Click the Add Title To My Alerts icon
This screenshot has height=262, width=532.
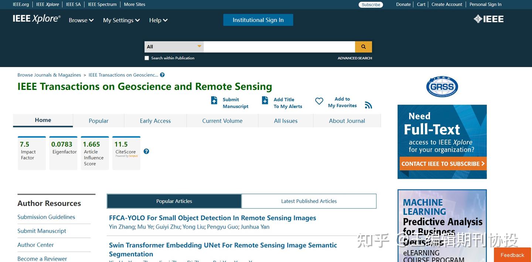coord(265,100)
